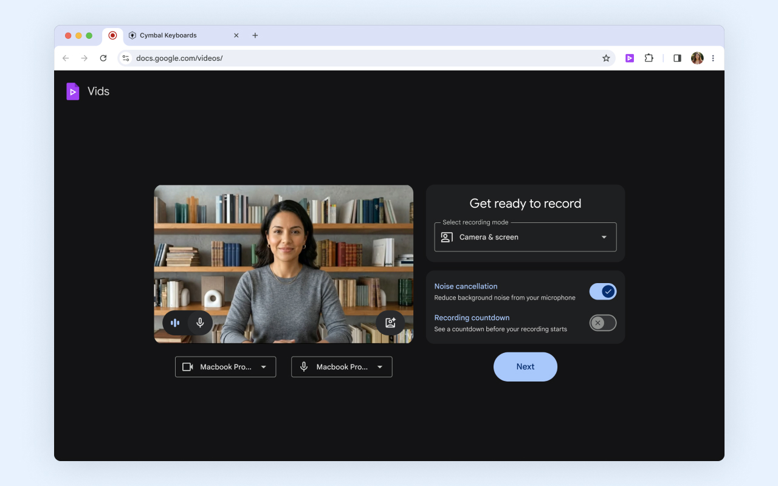Open the Vids extension icon in Chrome toolbar
Screen dimensions: 778x486
point(629,58)
